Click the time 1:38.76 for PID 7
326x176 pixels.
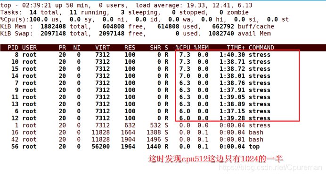point(232,83)
